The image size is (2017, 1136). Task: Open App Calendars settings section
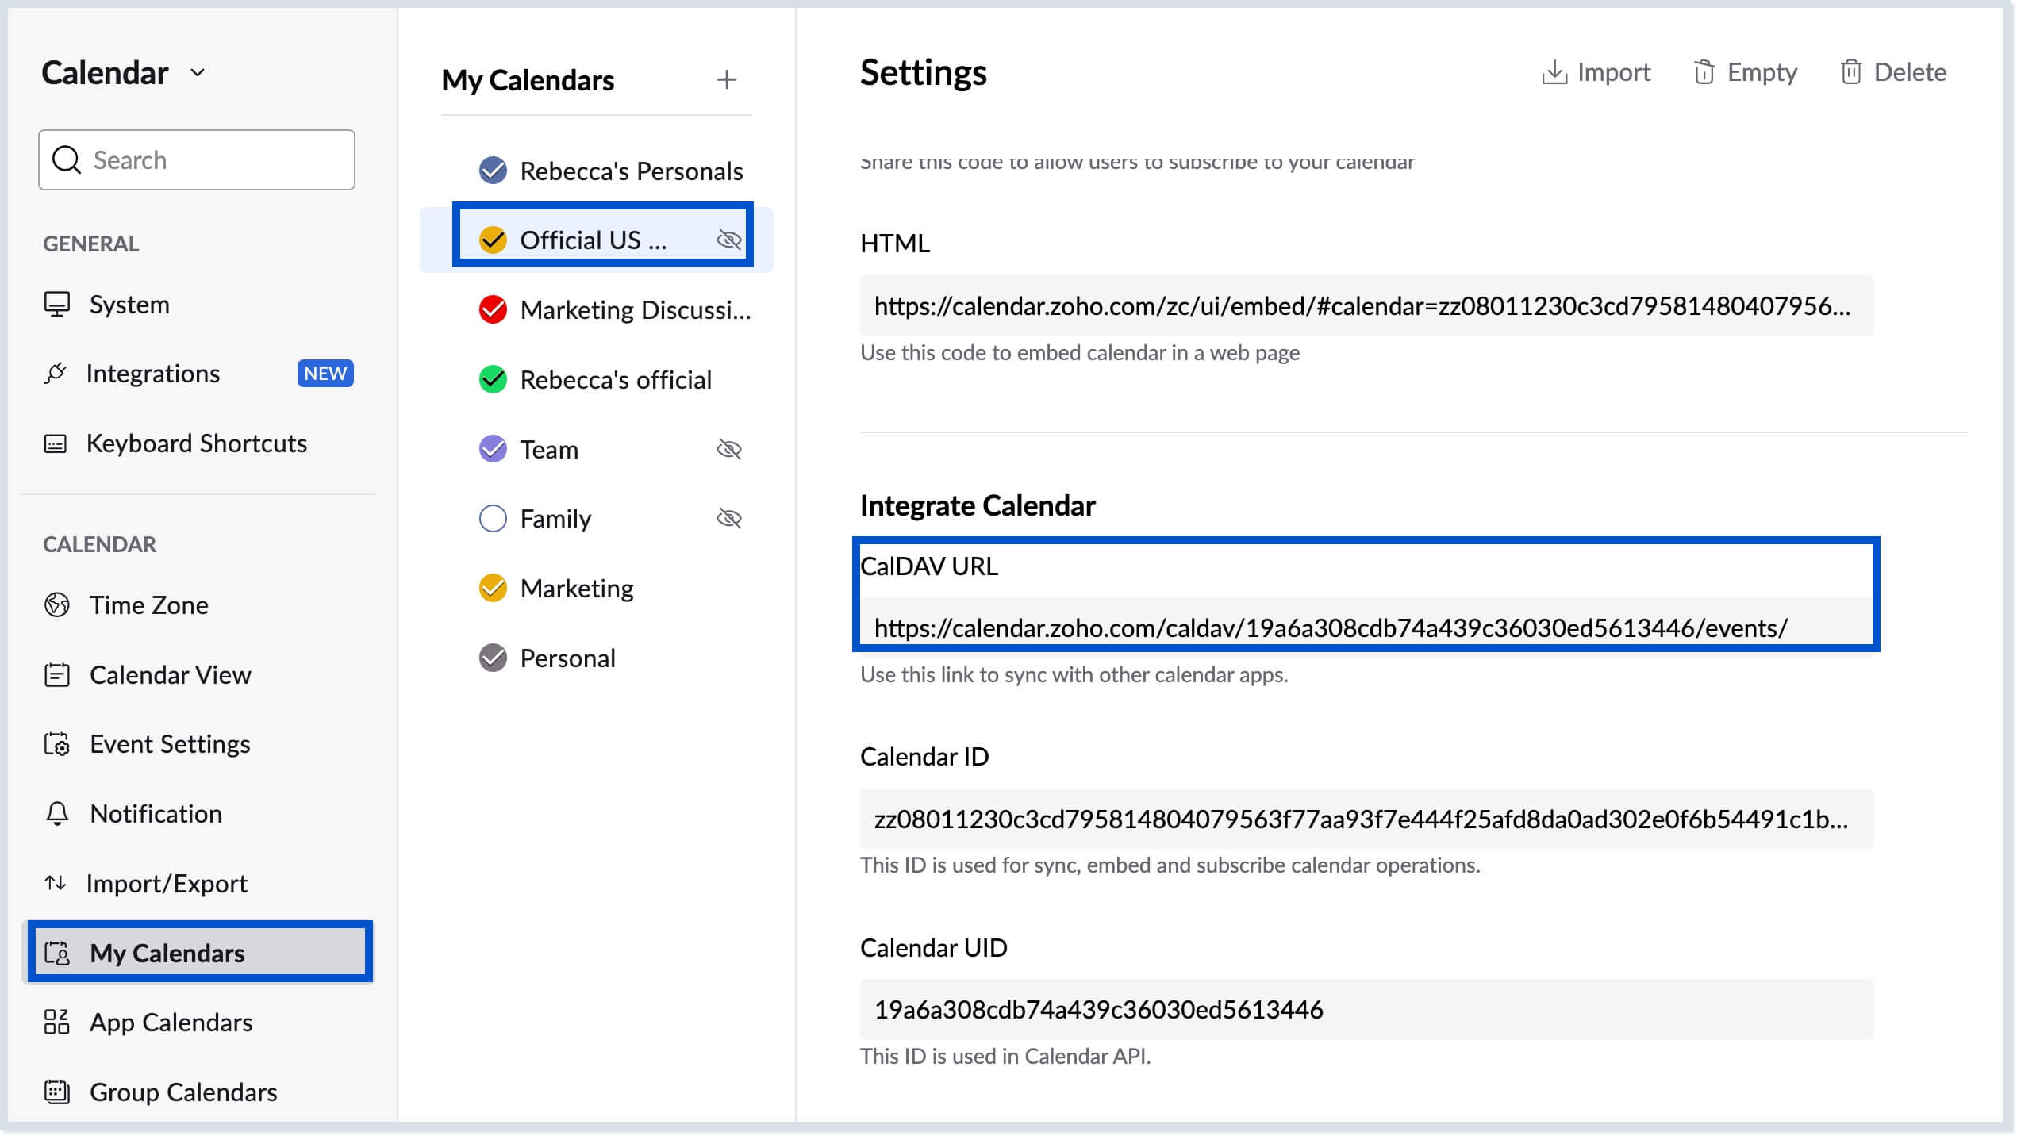click(171, 1023)
